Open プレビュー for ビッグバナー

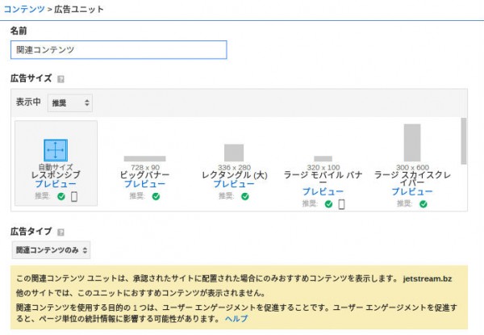[144, 184]
